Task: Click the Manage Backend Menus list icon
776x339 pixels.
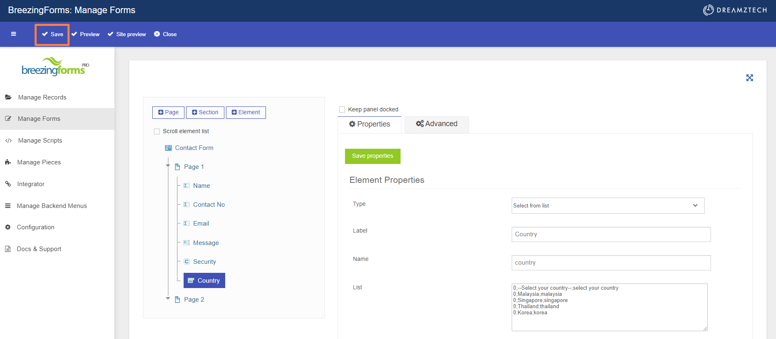Action: (x=8, y=206)
